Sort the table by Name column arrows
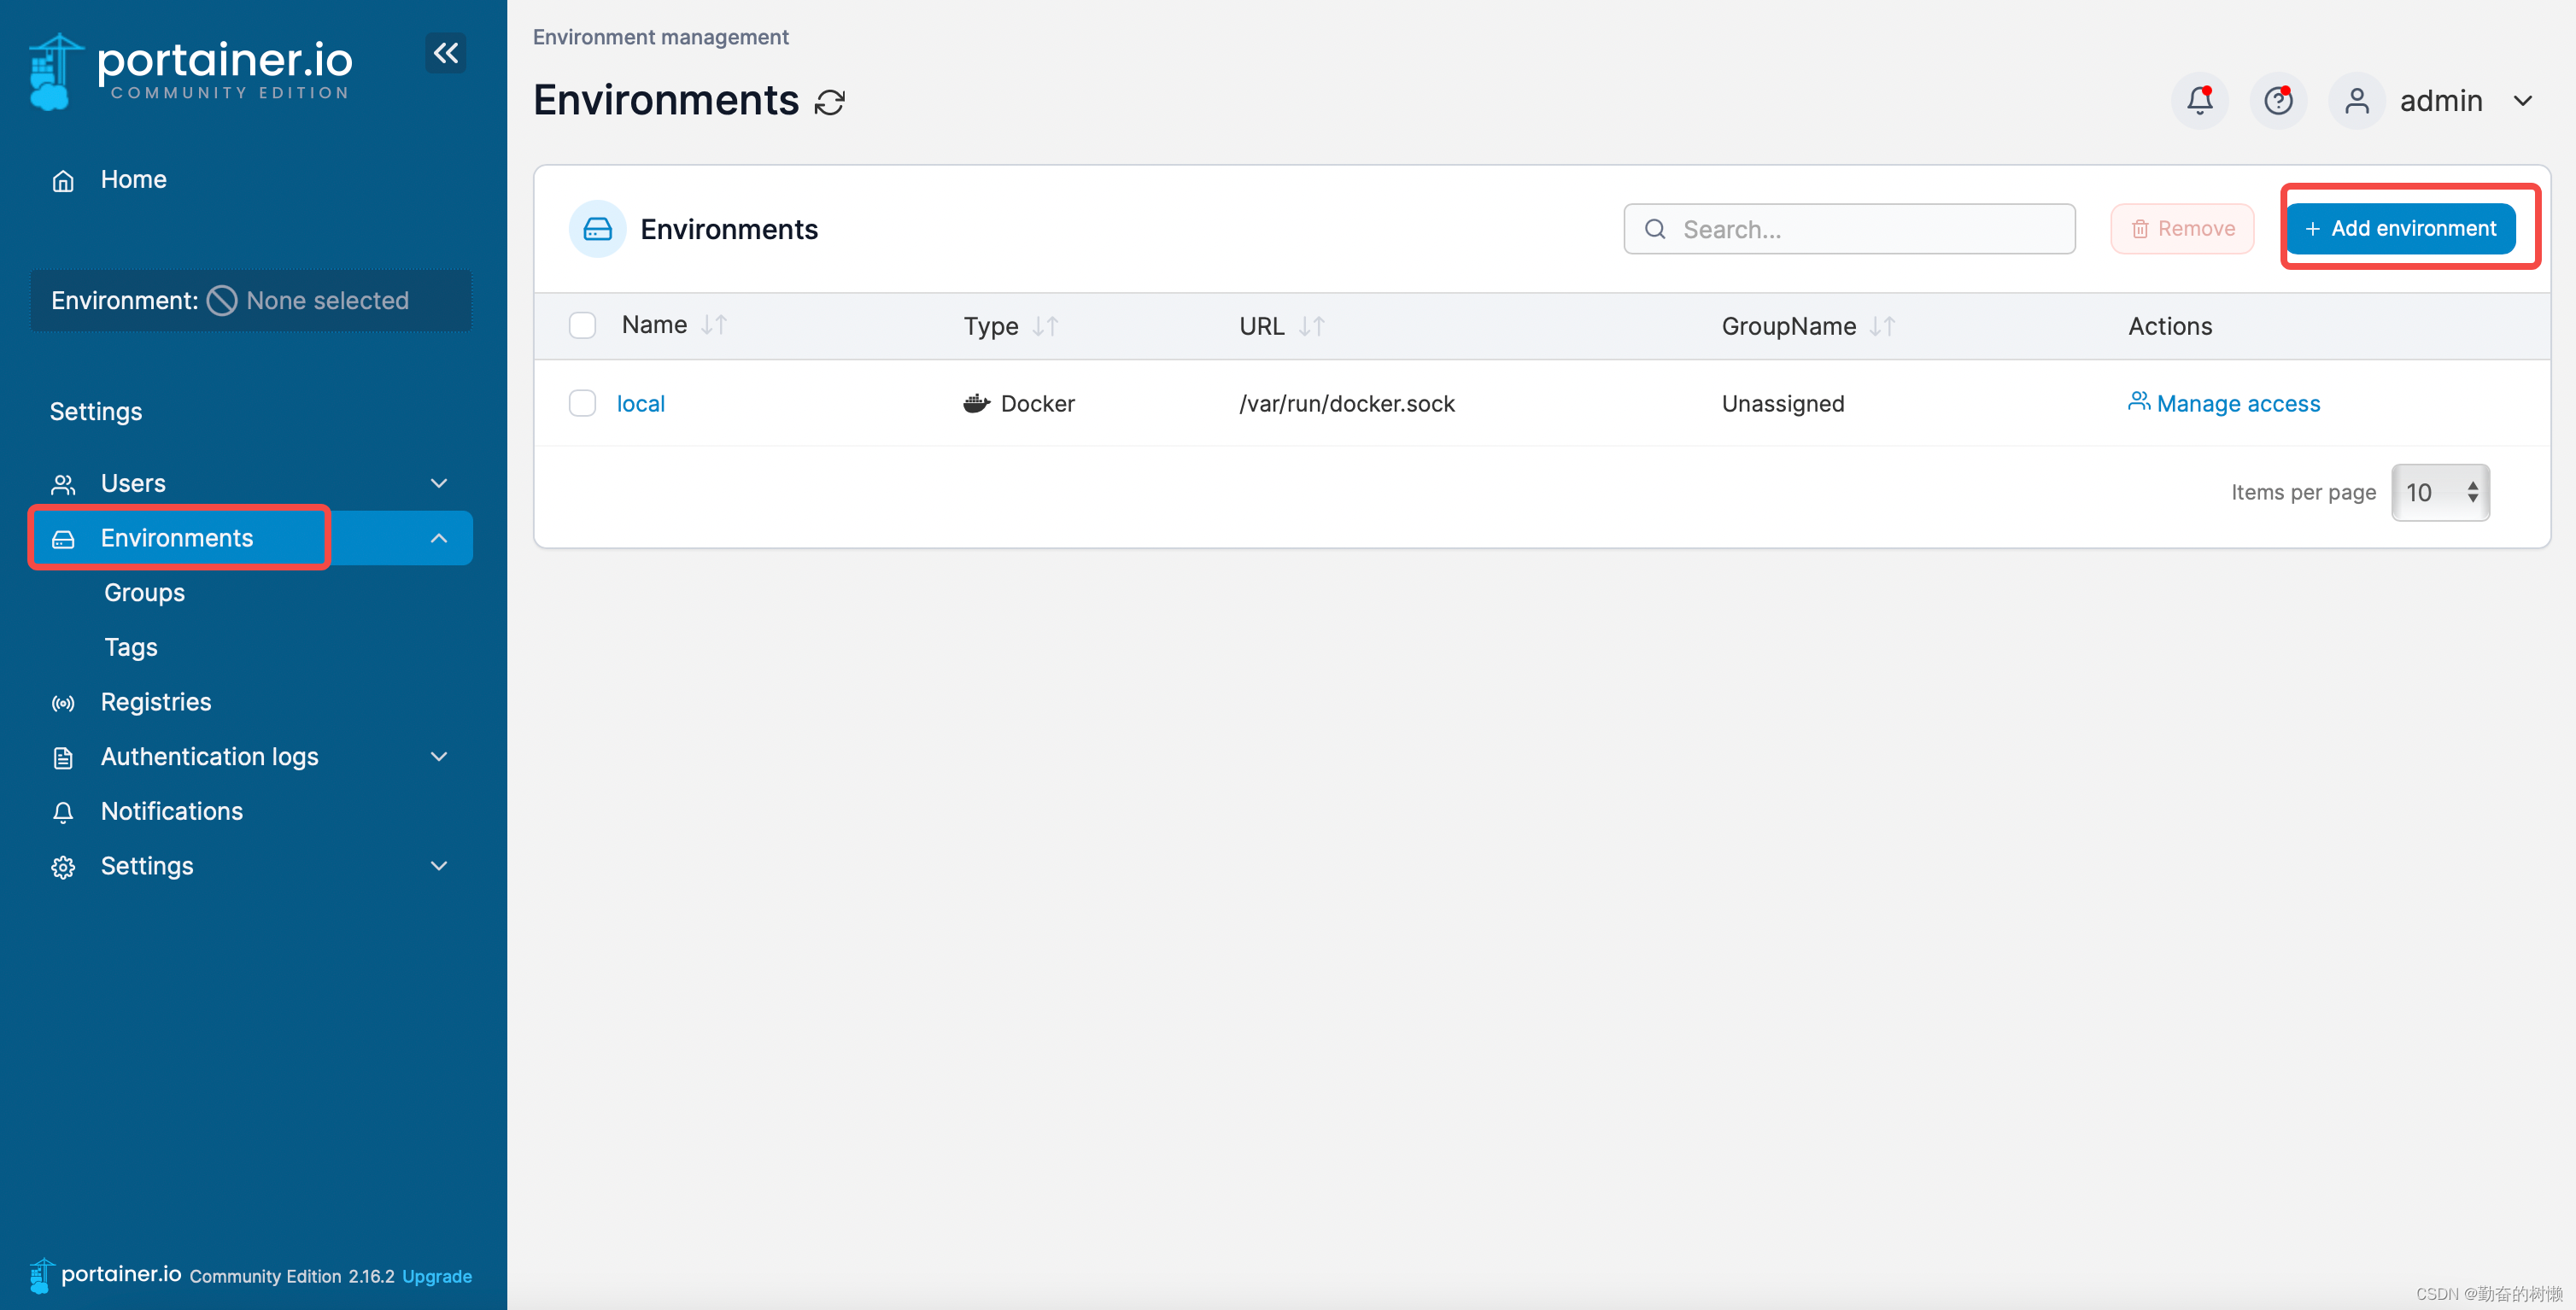This screenshot has height=1310, width=2576. 714,325
